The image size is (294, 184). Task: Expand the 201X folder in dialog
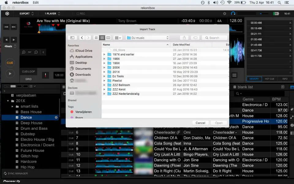tap(104, 72)
